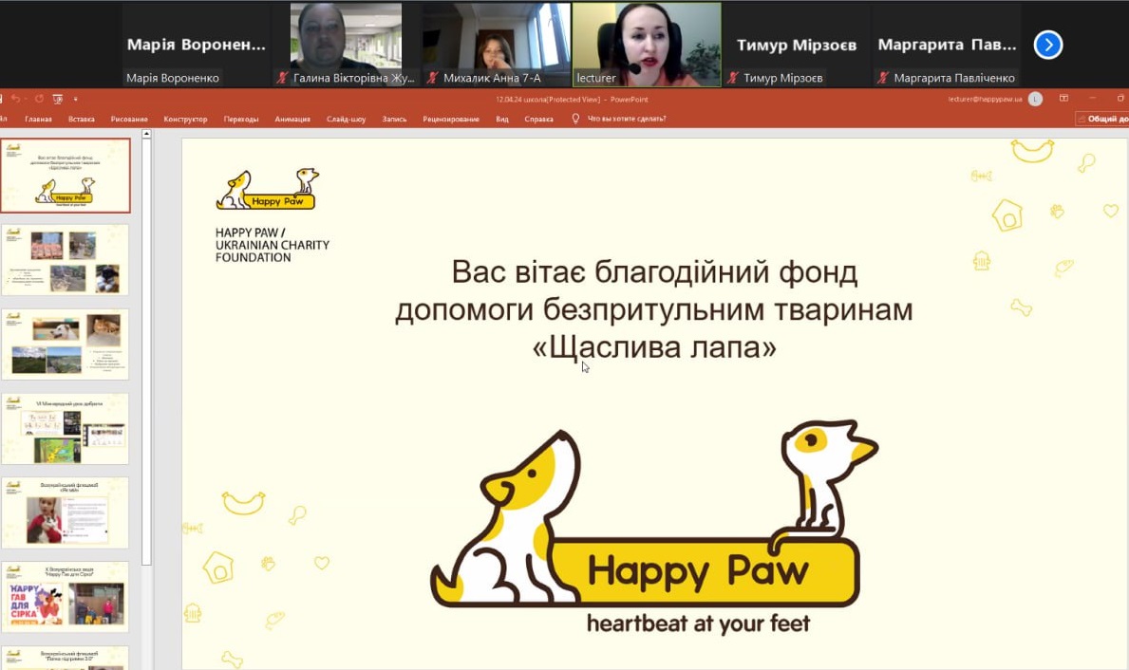Click the Undo arrow in quick access toolbar
1129x670 pixels.
pyautogui.click(x=16, y=99)
